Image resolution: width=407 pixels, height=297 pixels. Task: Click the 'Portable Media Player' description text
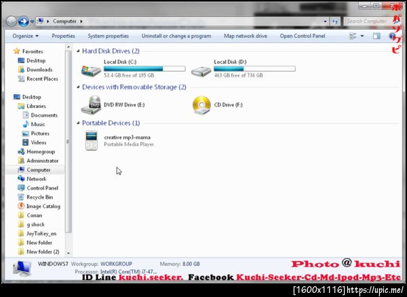coord(129,144)
